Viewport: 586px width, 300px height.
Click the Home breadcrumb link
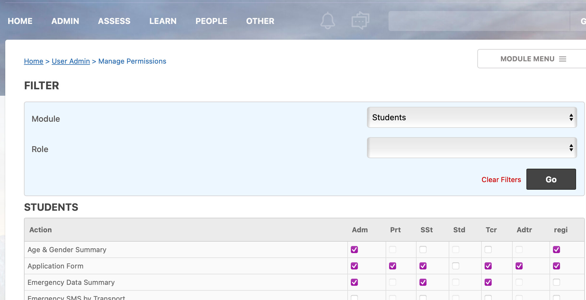click(34, 61)
